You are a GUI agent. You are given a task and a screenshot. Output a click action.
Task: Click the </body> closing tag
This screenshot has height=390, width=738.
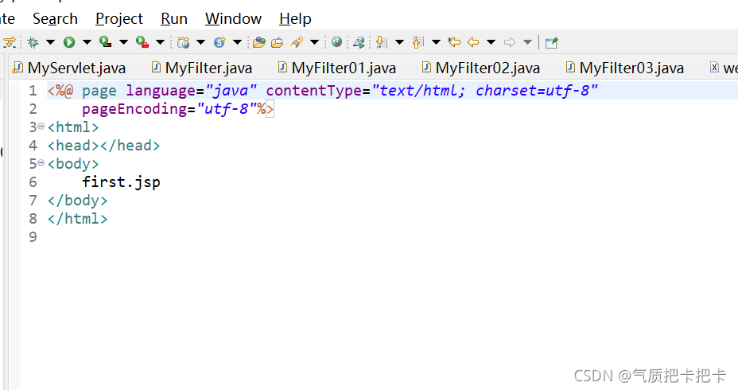click(x=78, y=201)
